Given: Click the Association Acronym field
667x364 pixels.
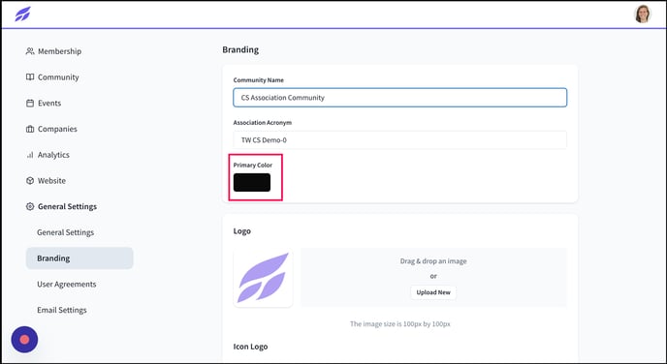Looking at the screenshot, I should (399, 139).
